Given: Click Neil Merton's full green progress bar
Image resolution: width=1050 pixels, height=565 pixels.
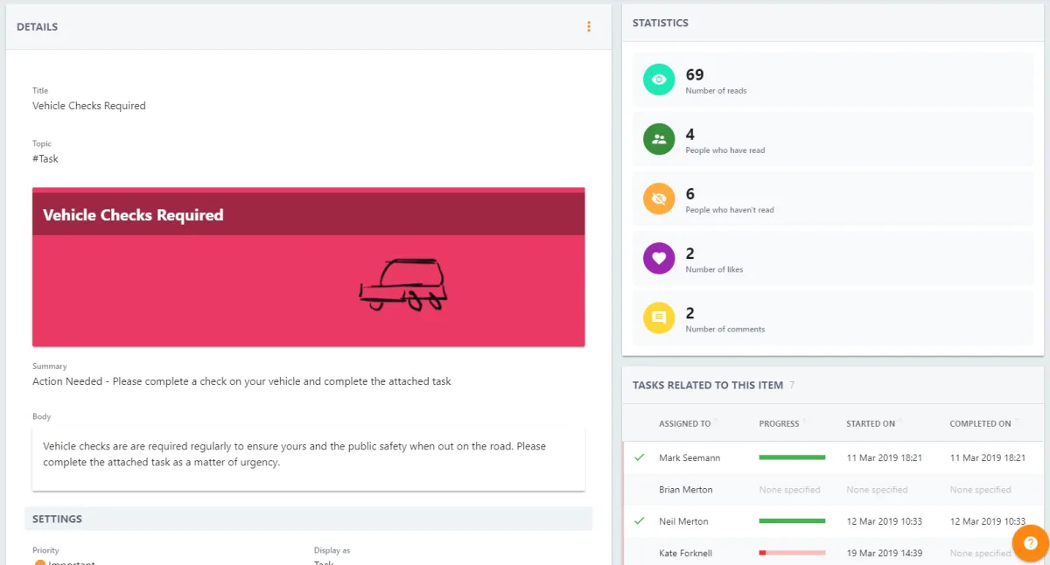Looking at the screenshot, I should [x=793, y=521].
